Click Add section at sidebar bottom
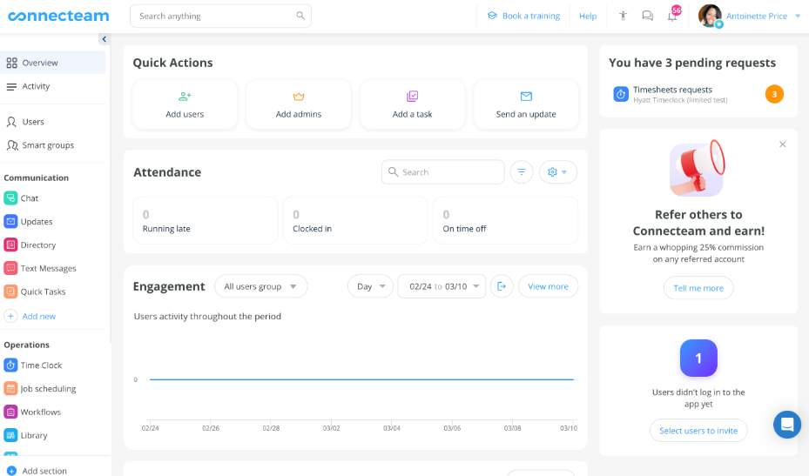The width and height of the screenshot is (809, 476). click(x=37, y=471)
